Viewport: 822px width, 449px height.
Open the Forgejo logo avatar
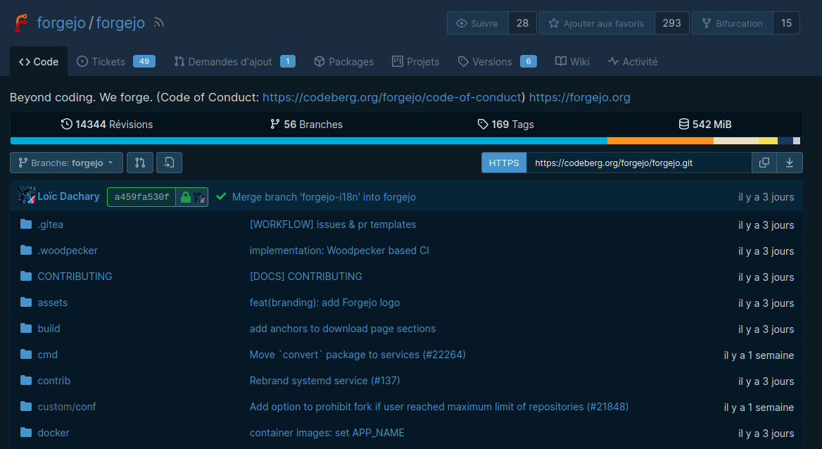coord(22,23)
